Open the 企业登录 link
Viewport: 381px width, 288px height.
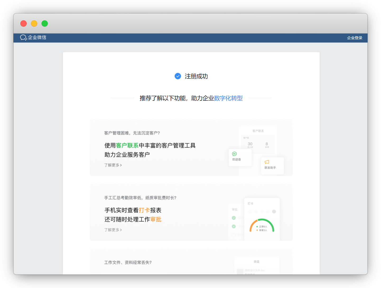point(355,38)
